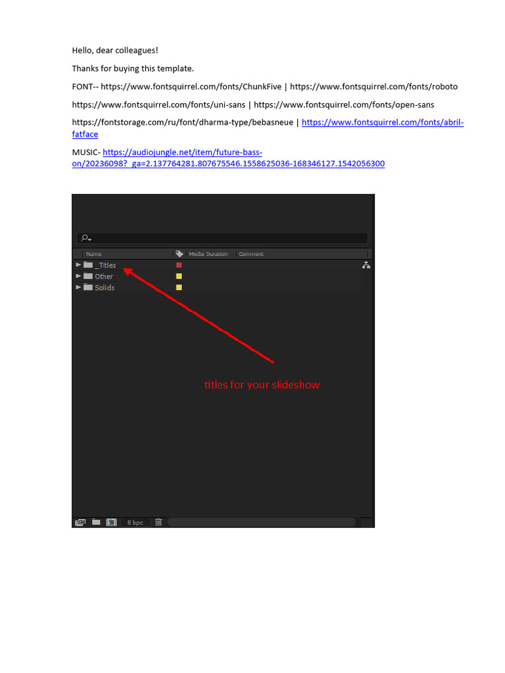This screenshot has width=505, height=673.
Task: Click 'Thanks for buying this template.' text
Action: coord(133,68)
